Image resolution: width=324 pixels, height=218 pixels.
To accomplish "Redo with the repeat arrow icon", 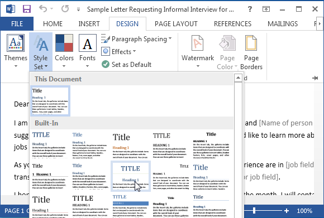I will [x=65, y=9].
